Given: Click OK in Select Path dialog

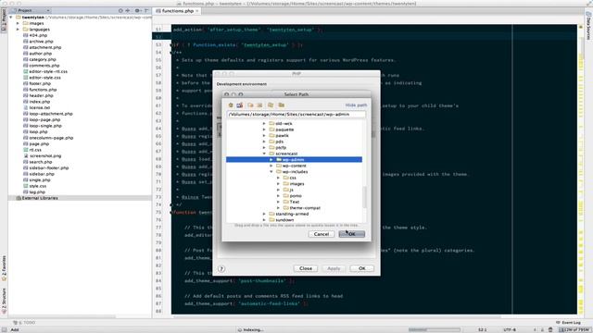Looking at the screenshot, I should click(352, 234).
